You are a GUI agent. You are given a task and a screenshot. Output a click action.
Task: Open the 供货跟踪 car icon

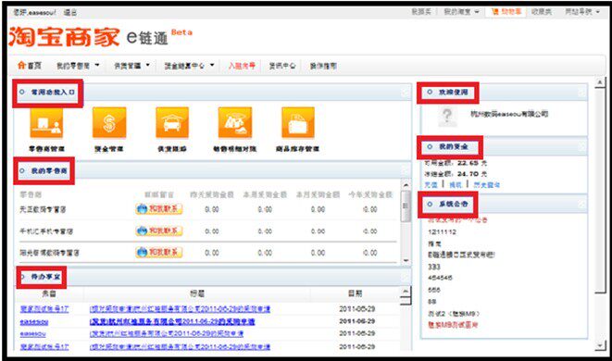click(172, 122)
